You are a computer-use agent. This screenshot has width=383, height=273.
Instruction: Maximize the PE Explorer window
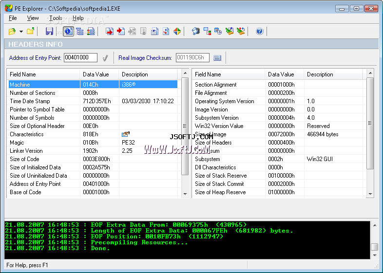tap(356, 9)
